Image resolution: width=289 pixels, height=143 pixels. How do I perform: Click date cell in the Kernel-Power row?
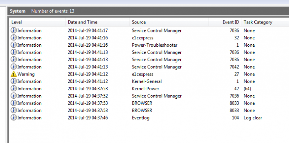click(87, 89)
